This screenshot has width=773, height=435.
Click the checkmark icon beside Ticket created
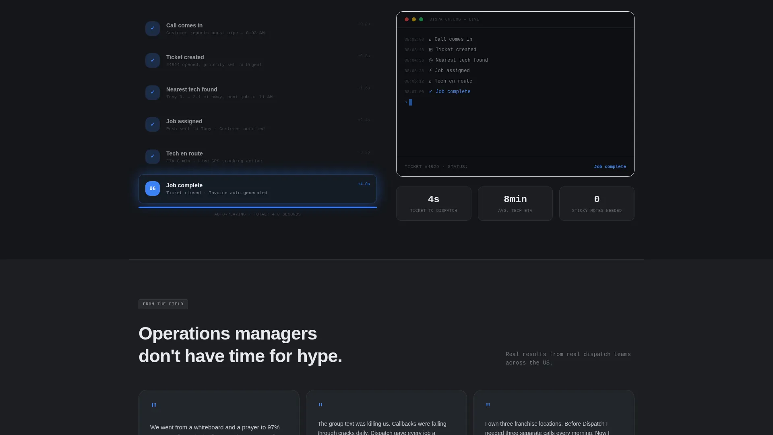[x=153, y=60]
